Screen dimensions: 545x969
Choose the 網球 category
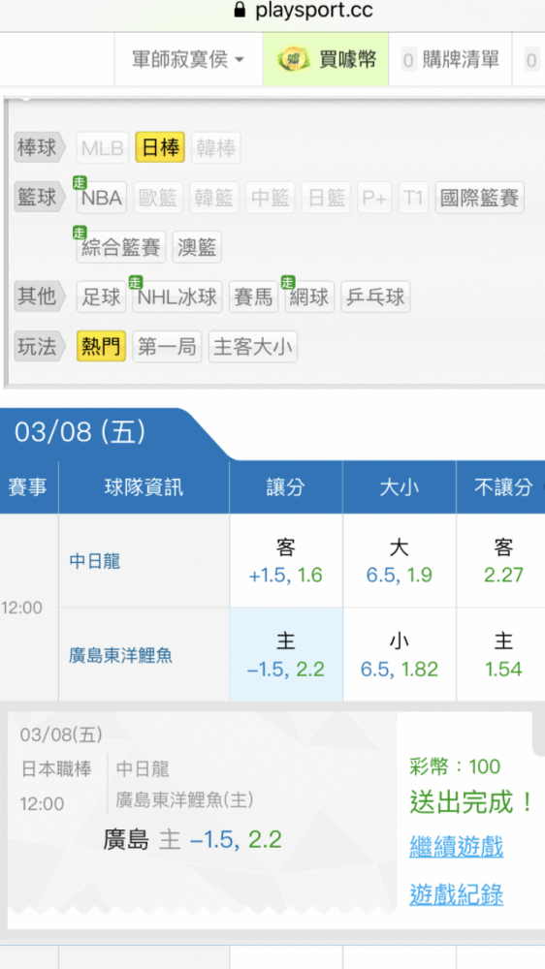click(309, 297)
